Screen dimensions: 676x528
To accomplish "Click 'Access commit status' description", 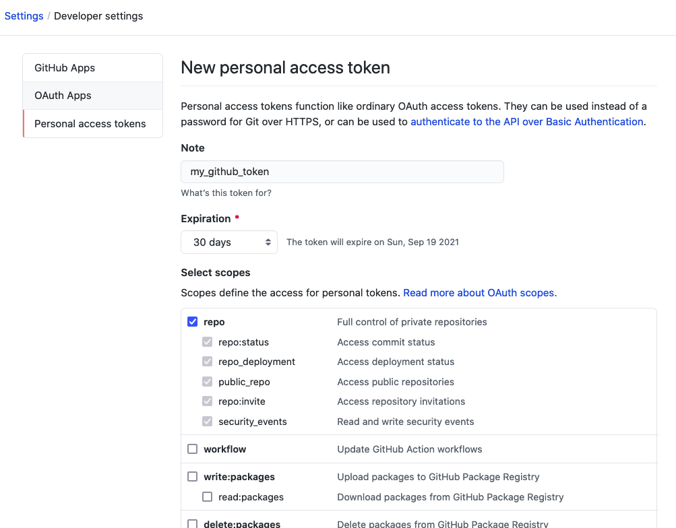I will coord(386,342).
